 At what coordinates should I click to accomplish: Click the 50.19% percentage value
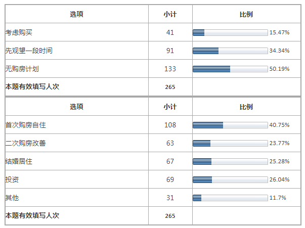point(279,69)
